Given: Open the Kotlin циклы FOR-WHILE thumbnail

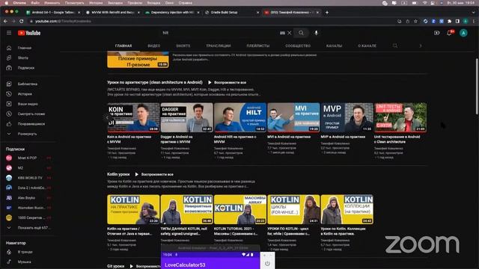Looking at the screenshot, I should [x=293, y=209].
